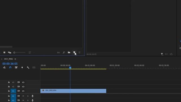Screen dimensions: 181x102
Task: Toggle Sync Lock for V1
Action: pos(18,91)
